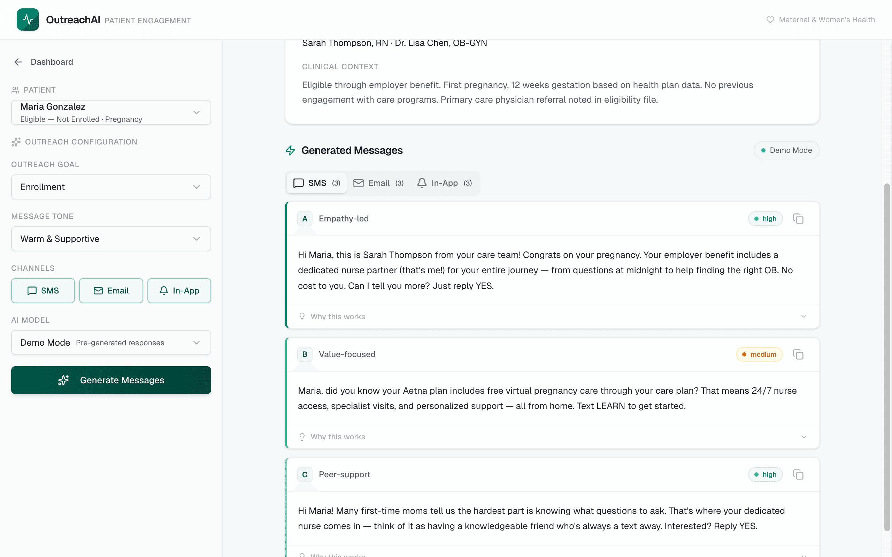
Task: Copy the Value-focused message
Action: [798, 354]
